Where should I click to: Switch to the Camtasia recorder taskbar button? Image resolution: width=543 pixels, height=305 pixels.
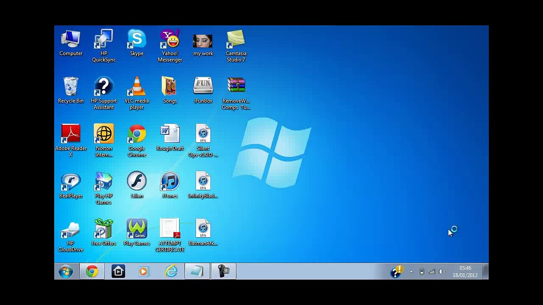click(x=224, y=272)
